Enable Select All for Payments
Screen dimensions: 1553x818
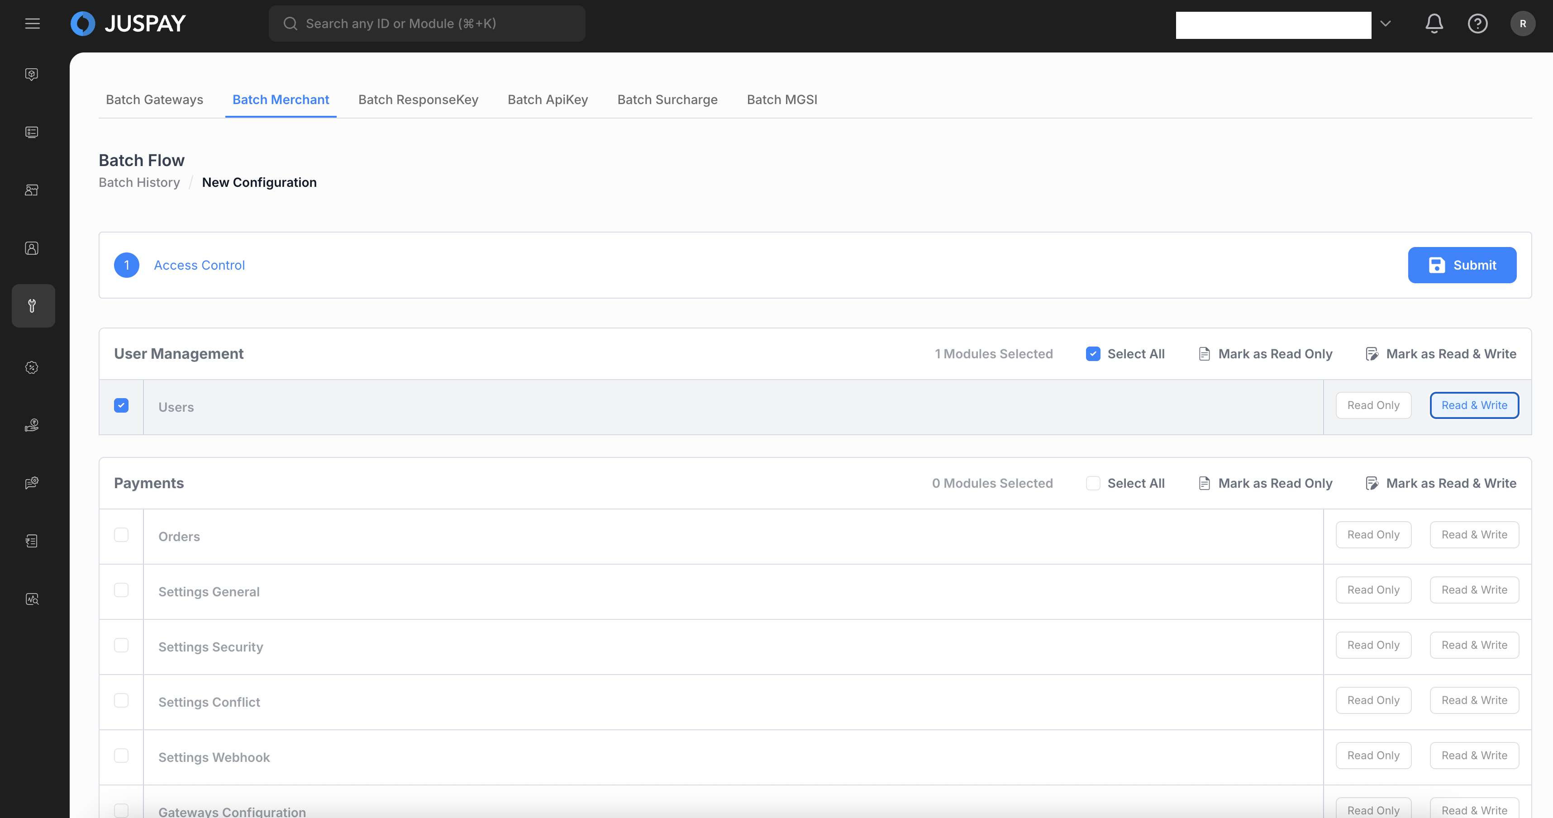(x=1092, y=483)
